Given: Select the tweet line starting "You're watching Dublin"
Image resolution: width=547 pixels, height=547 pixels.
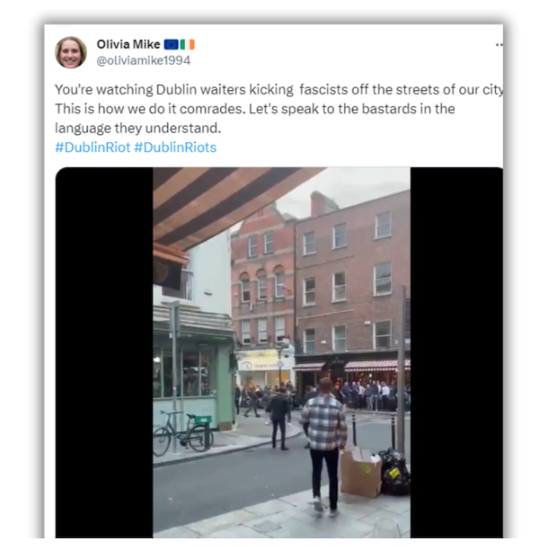Looking at the screenshot, I should pyautogui.click(x=279, y=90).
